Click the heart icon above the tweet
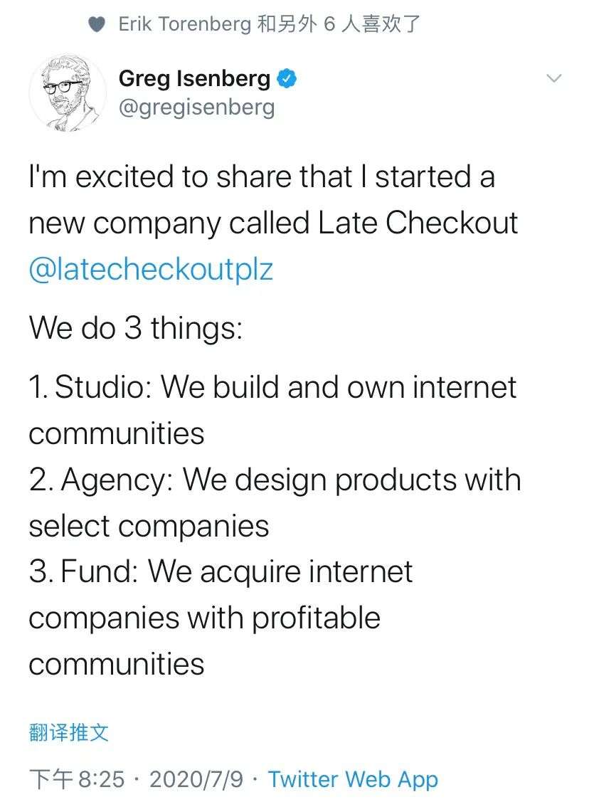589x807 pixels. [x=97, y=25]
